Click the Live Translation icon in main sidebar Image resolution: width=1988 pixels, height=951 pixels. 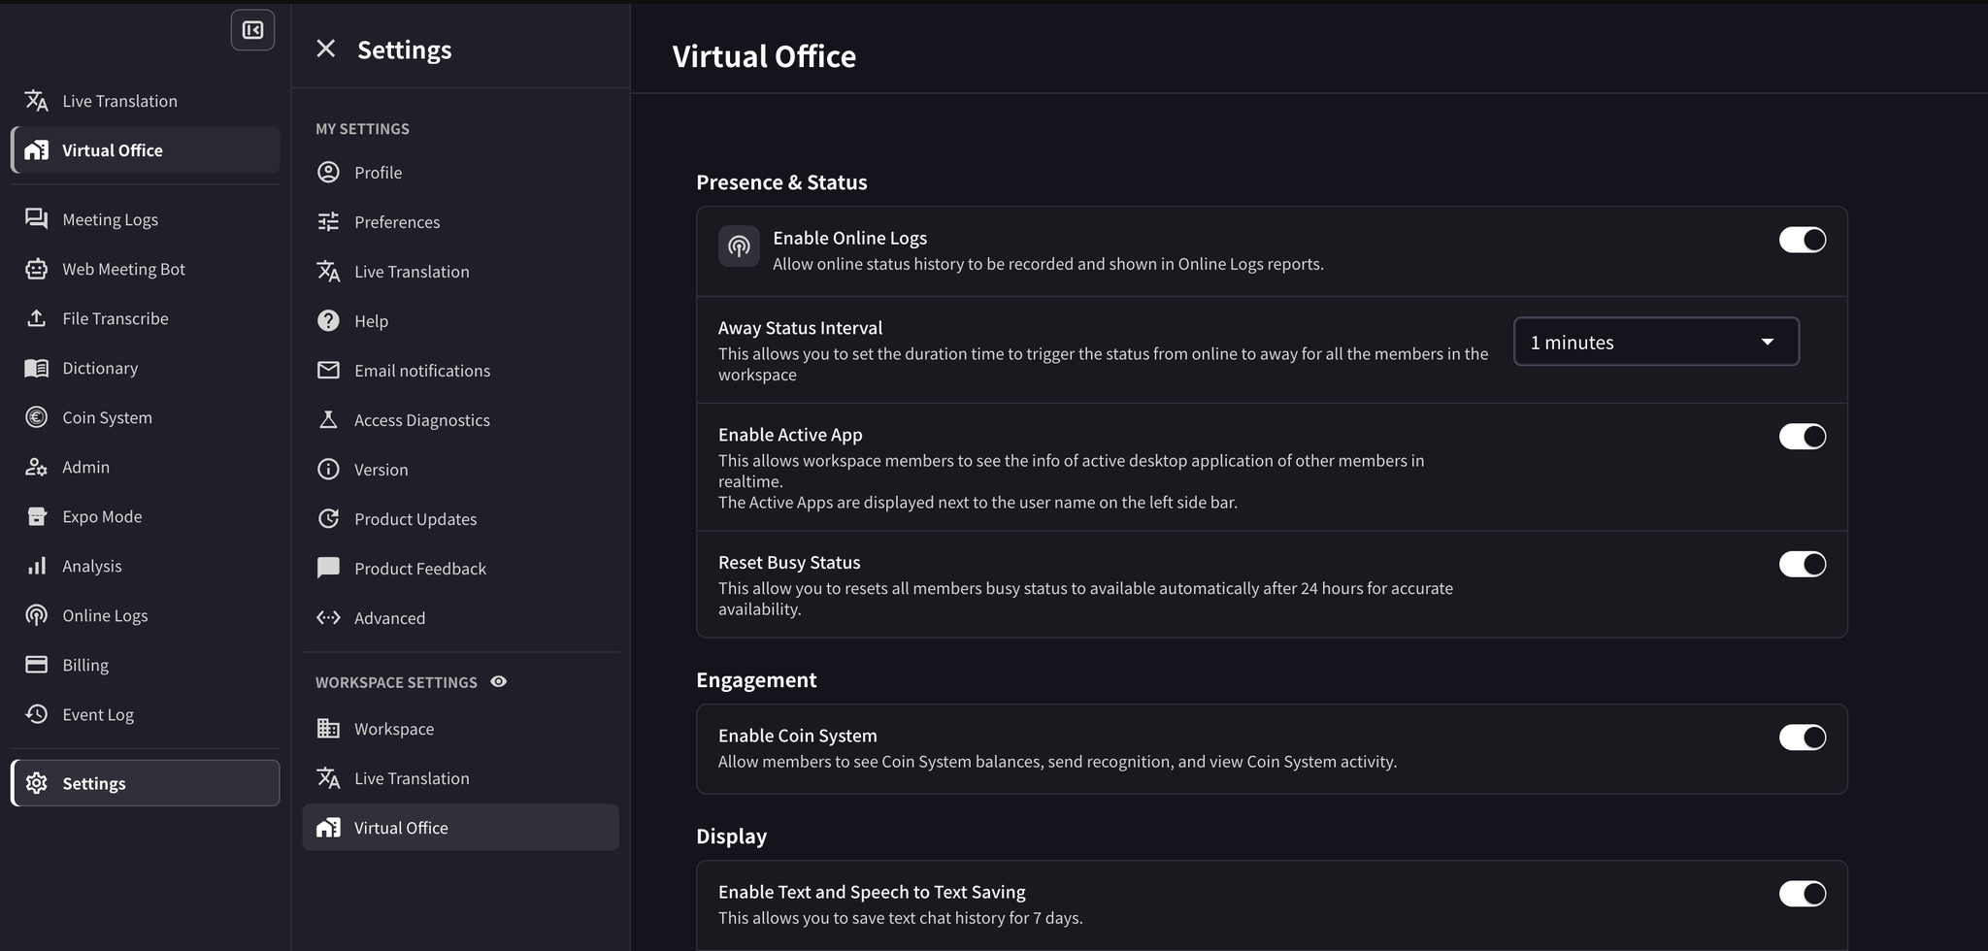36,101
